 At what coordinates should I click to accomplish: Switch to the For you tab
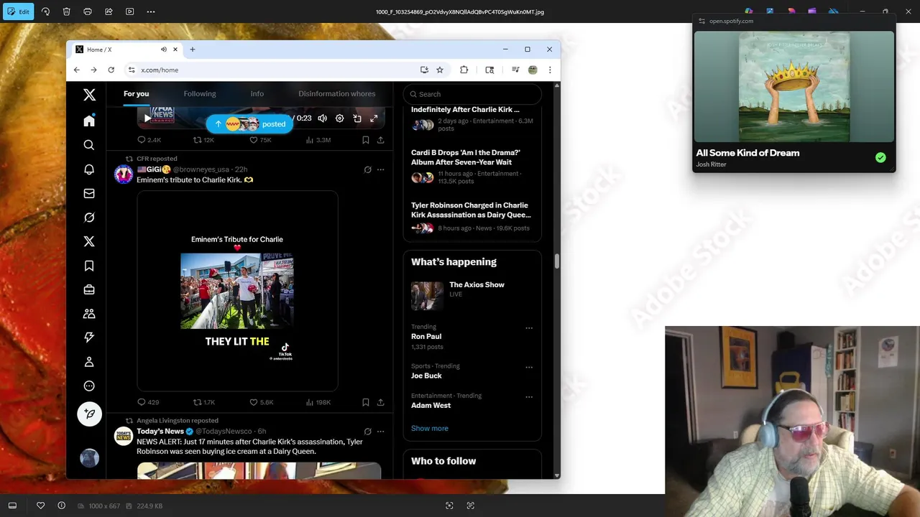pyautogui.click(x=136, y=93)
